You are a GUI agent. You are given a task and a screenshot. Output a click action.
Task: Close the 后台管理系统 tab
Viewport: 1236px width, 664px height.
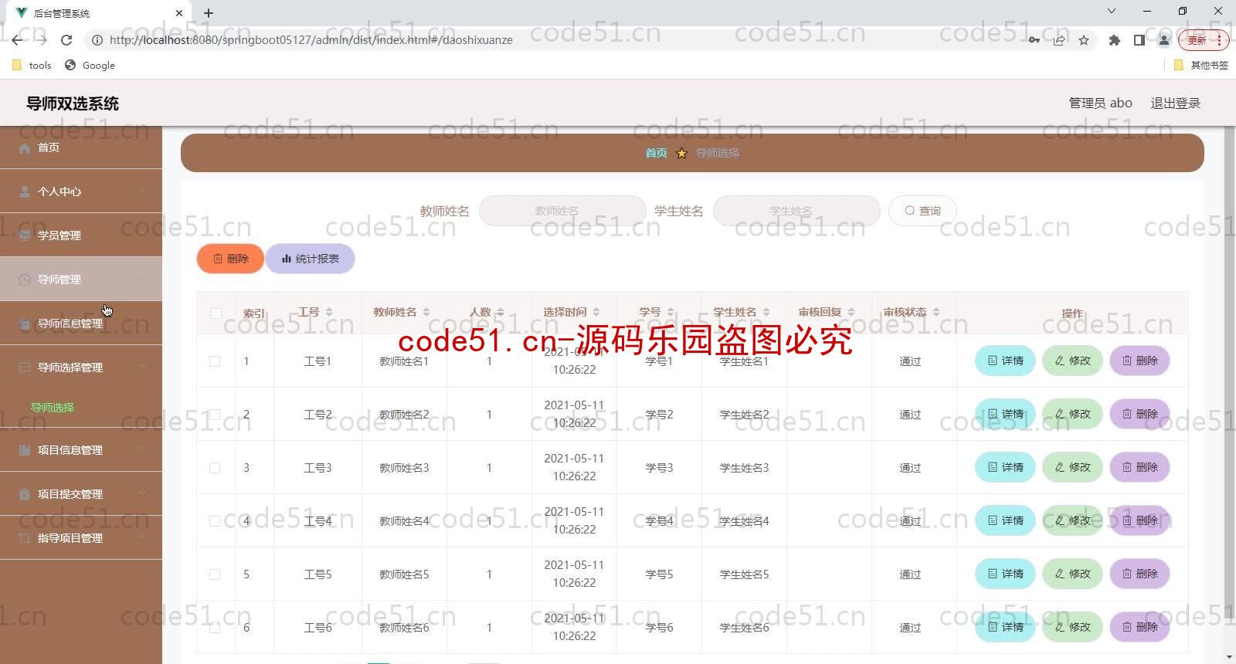(179, 13)
